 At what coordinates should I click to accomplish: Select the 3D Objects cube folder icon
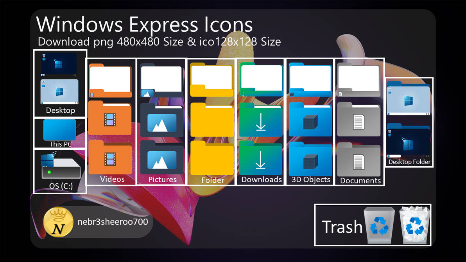pos(310,122)
